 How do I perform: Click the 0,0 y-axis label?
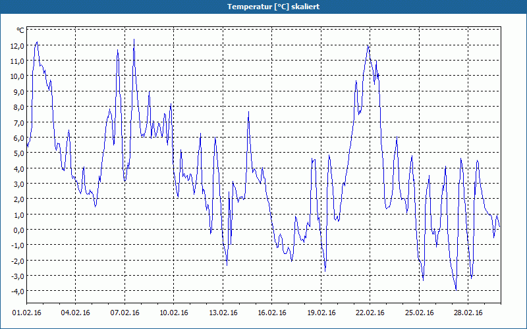[x=19, y=230]
